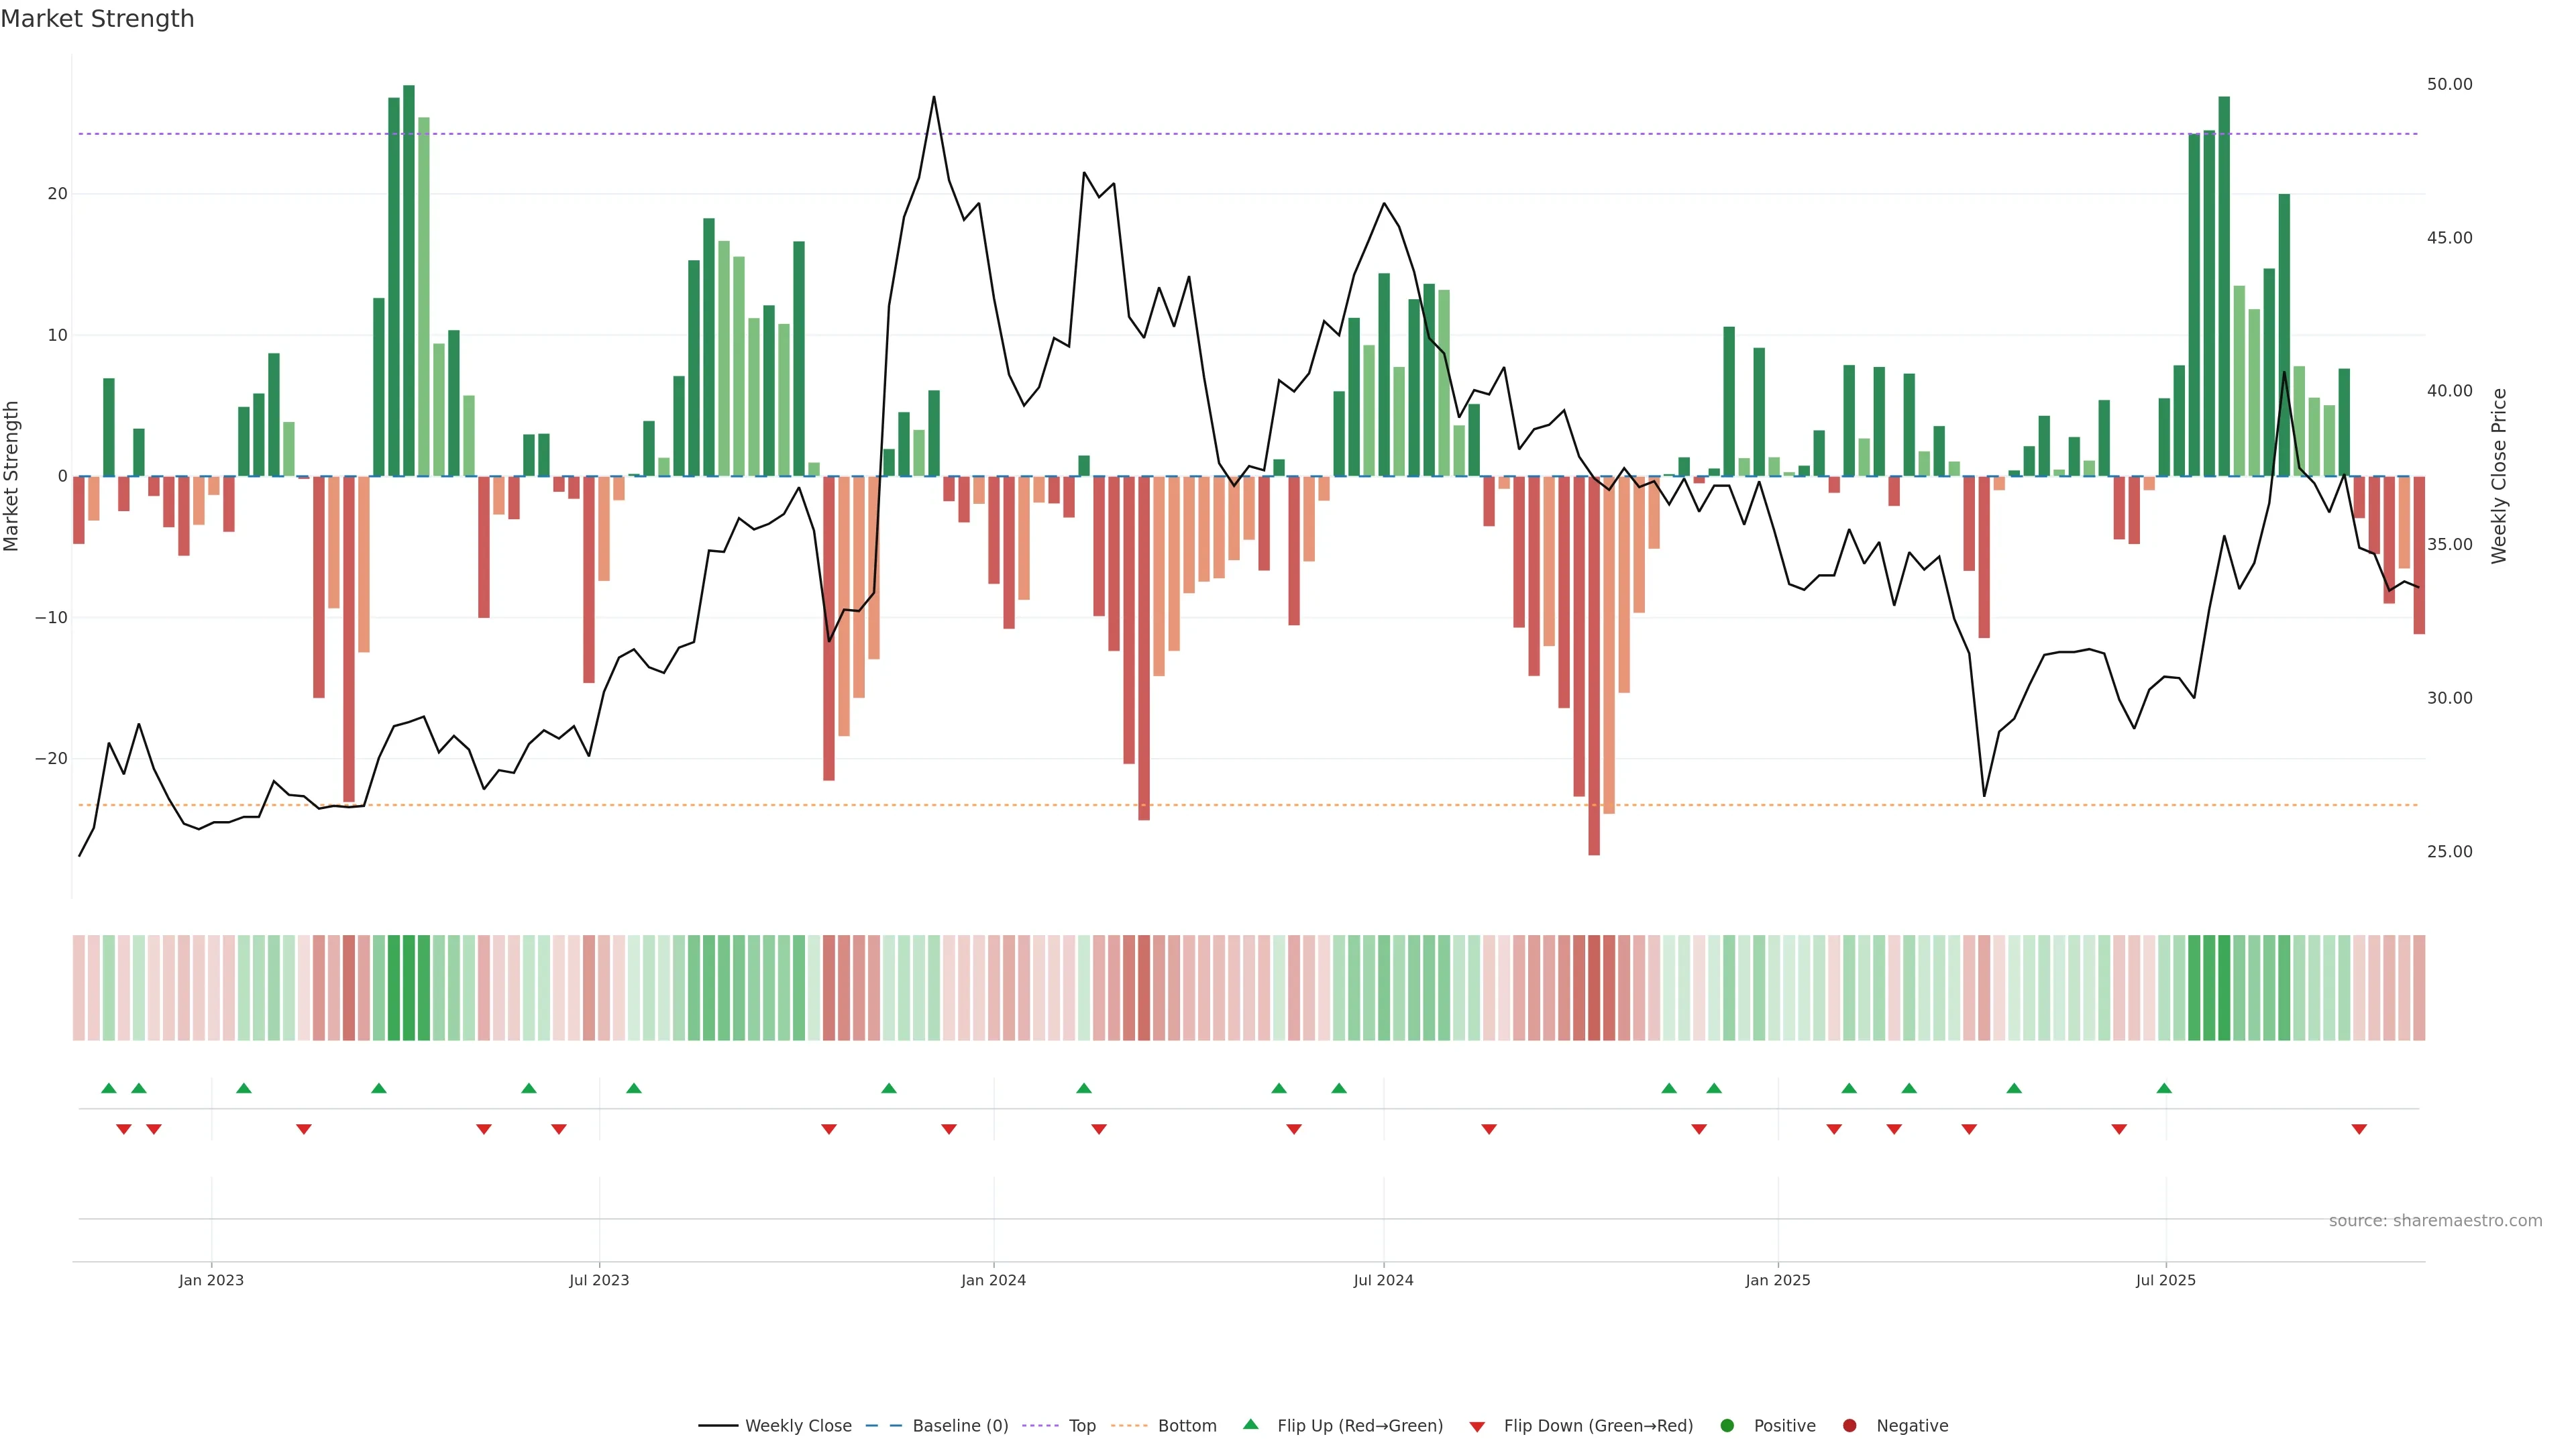Click the Jan 2024 x-axis label
The image size is (2576, 1449).
[993, 1280]
